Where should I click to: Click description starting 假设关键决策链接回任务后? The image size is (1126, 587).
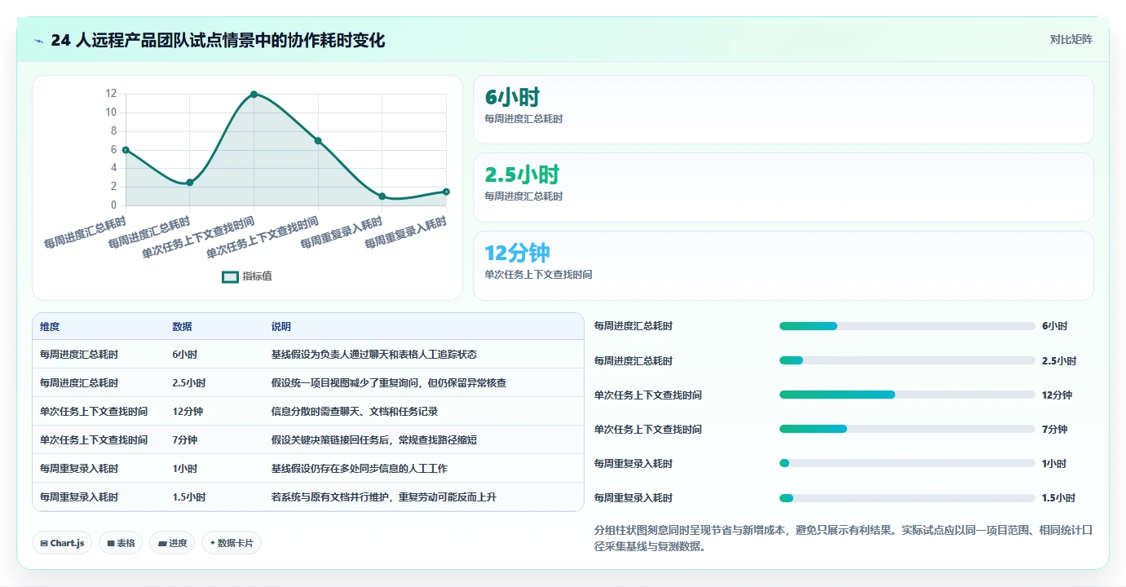[x=374, y=440]
